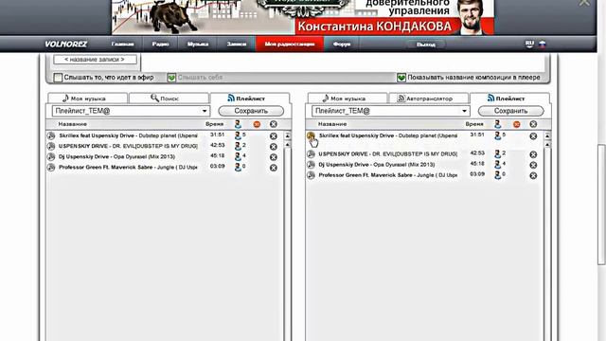Viewport: 606px width, 341px height.
Task: Click listeners icon in right playlist header
Action: (x=497, y=124)
